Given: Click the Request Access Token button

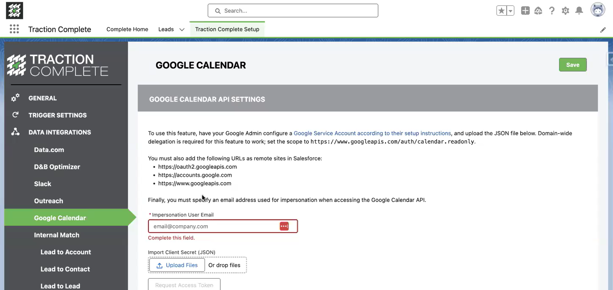Looking at the screenshot, I should click(x=184, y=285).
